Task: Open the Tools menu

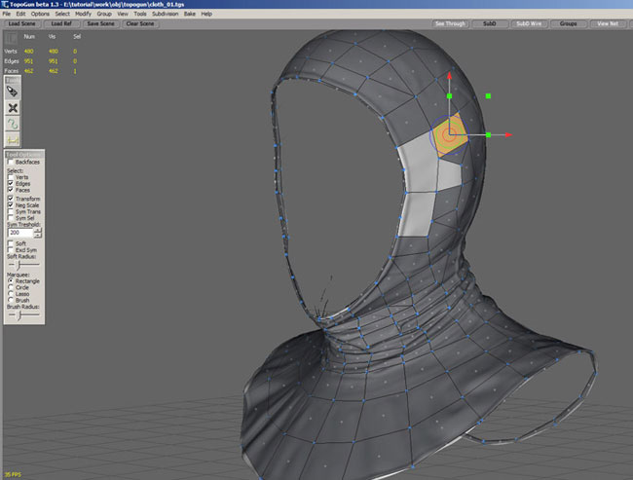Action: [x=140, y=14]
